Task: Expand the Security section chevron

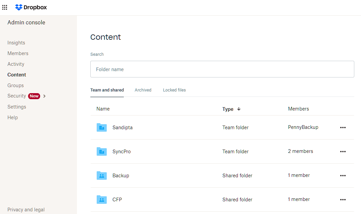Action: [x=44, y=96]
